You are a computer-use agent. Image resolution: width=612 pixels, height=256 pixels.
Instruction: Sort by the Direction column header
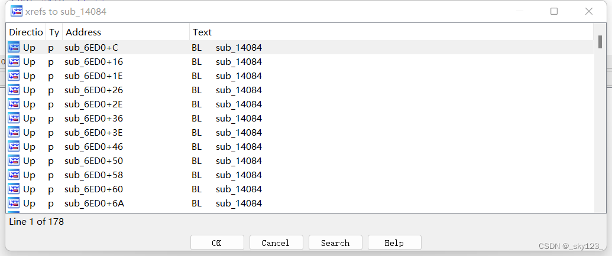point(25,32)
